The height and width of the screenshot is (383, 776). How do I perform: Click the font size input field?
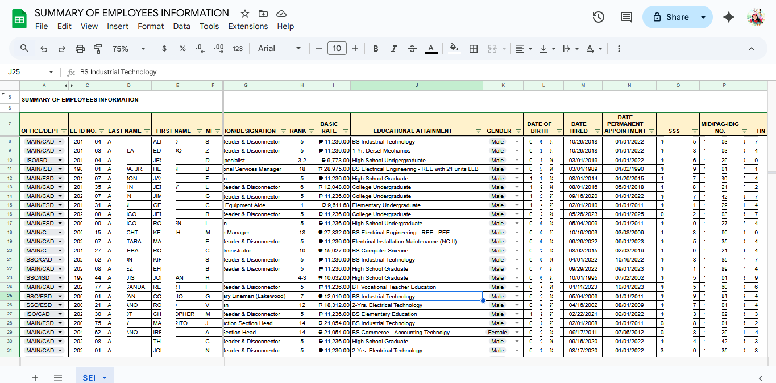click(x=337, y=49)
